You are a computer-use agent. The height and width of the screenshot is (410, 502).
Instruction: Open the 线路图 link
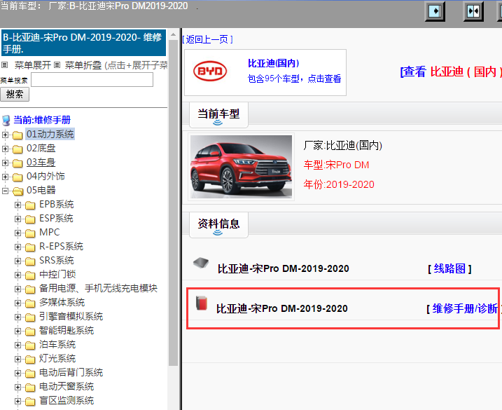point(449,268)
